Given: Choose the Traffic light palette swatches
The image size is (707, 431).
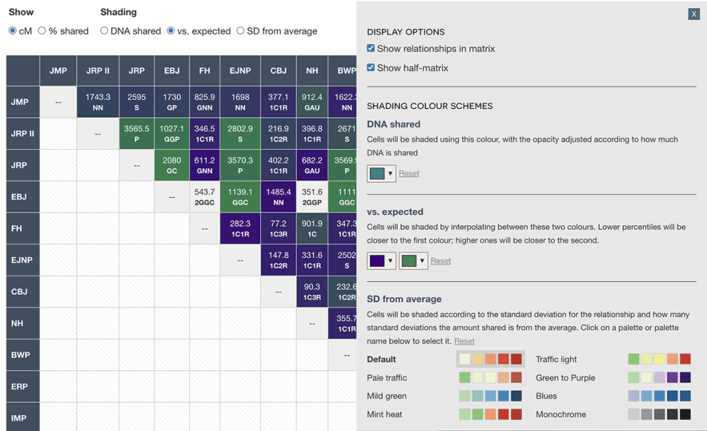Looking at the screenshot, I should 659,359.
